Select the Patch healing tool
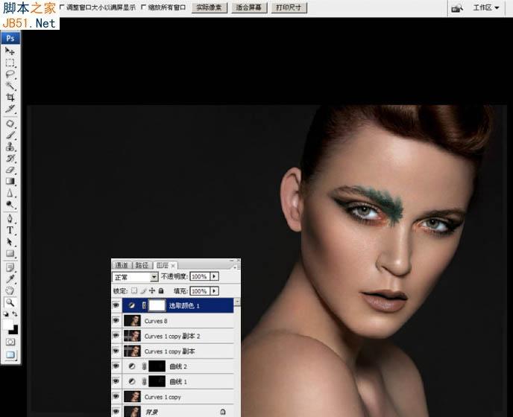 tap(10, 124)
